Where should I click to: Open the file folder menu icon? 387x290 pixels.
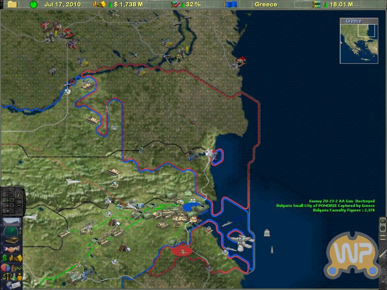12,5
